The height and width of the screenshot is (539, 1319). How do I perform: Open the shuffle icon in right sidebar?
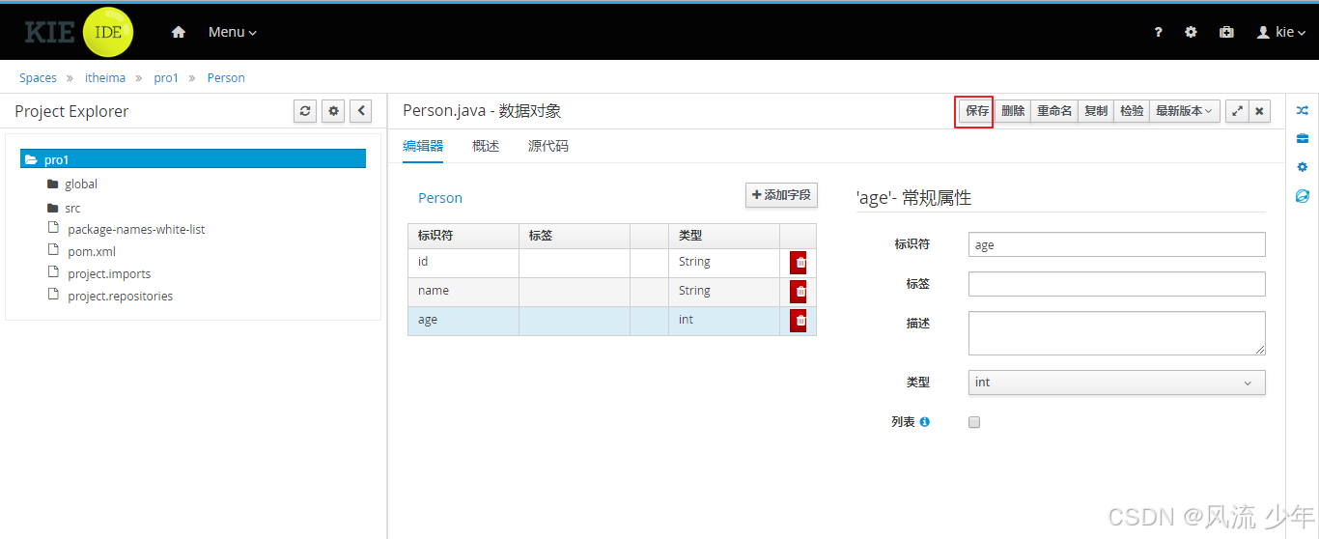click(1302, 110)
